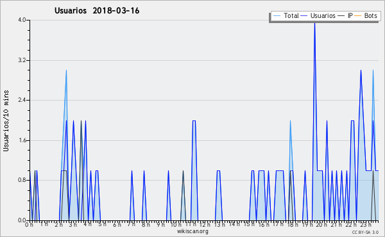Screen dimensions: 385x237
Task: Click the '23 h' x-axis label
Action: point(365,224)
